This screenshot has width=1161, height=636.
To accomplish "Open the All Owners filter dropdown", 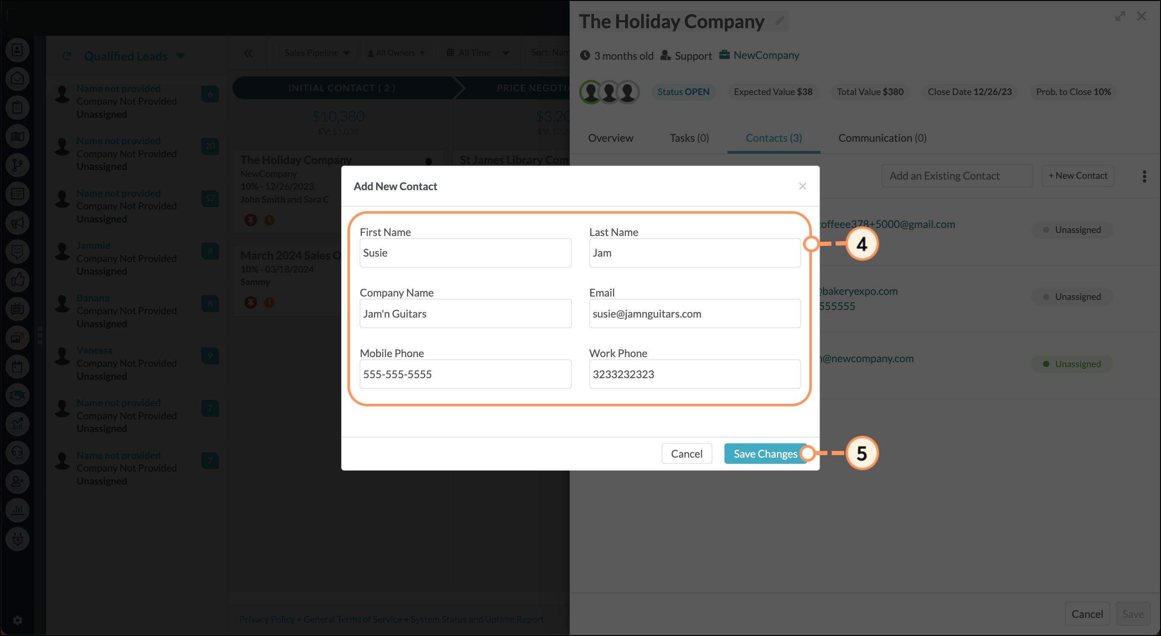I will (x=396, y=53).
